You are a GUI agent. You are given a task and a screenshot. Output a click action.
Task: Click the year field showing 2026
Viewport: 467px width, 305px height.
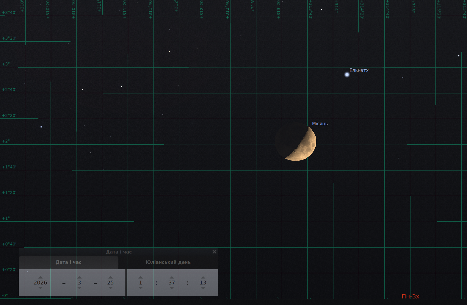[x=40, y=283]
